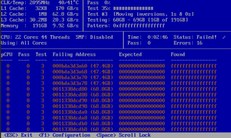Select failing address 000bda3d3a78 (47.4GB)
Viewport: 231px width, 138px height.
(x=83, y=83)
